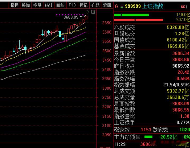Click the 指数量比 value 1.38
This screenshot has width=190, height=148.
[185, 116]
